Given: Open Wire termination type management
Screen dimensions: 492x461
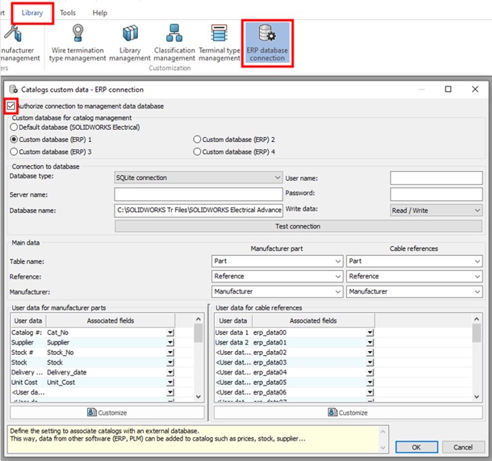Looking at the screenshot, I should pos(77,42).
